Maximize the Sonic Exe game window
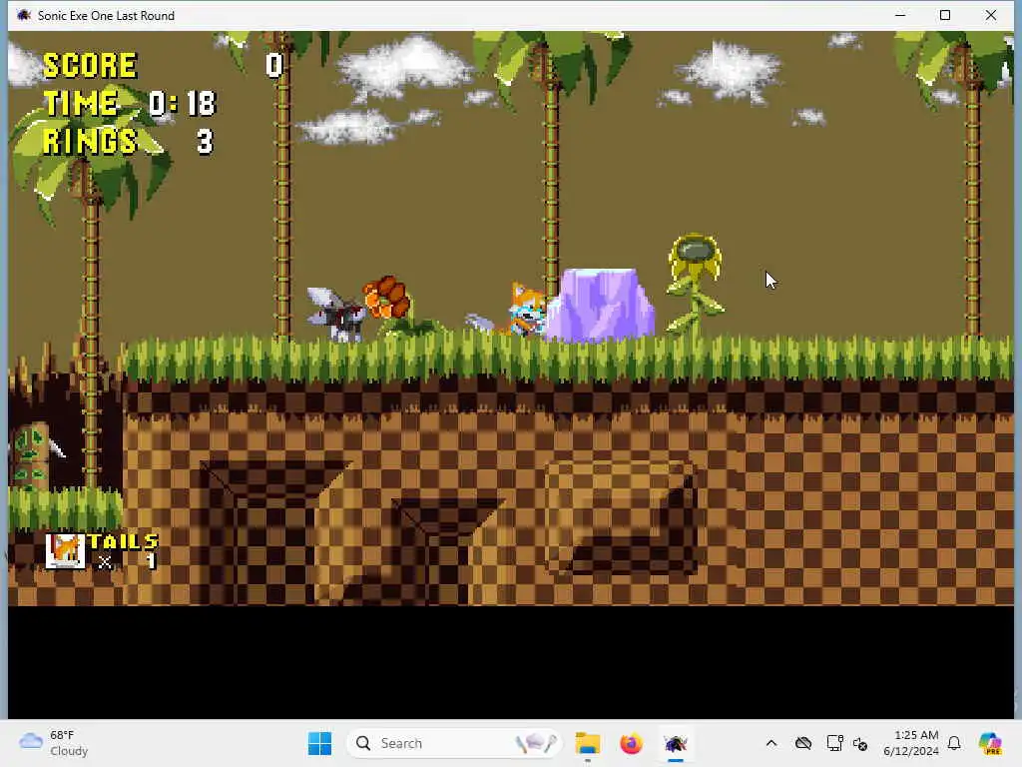Viewport: 1022px width, 767px height. (945, 15)
